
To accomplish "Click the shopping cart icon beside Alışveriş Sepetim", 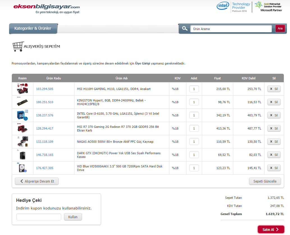I will [x=18, y=46].
